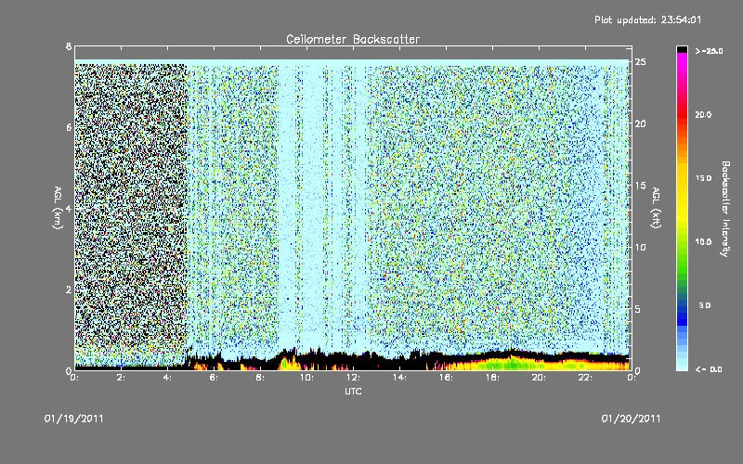
Task: Select the "6:" UTC time tick
Action: pyautogui.click(x=214, y=378)
